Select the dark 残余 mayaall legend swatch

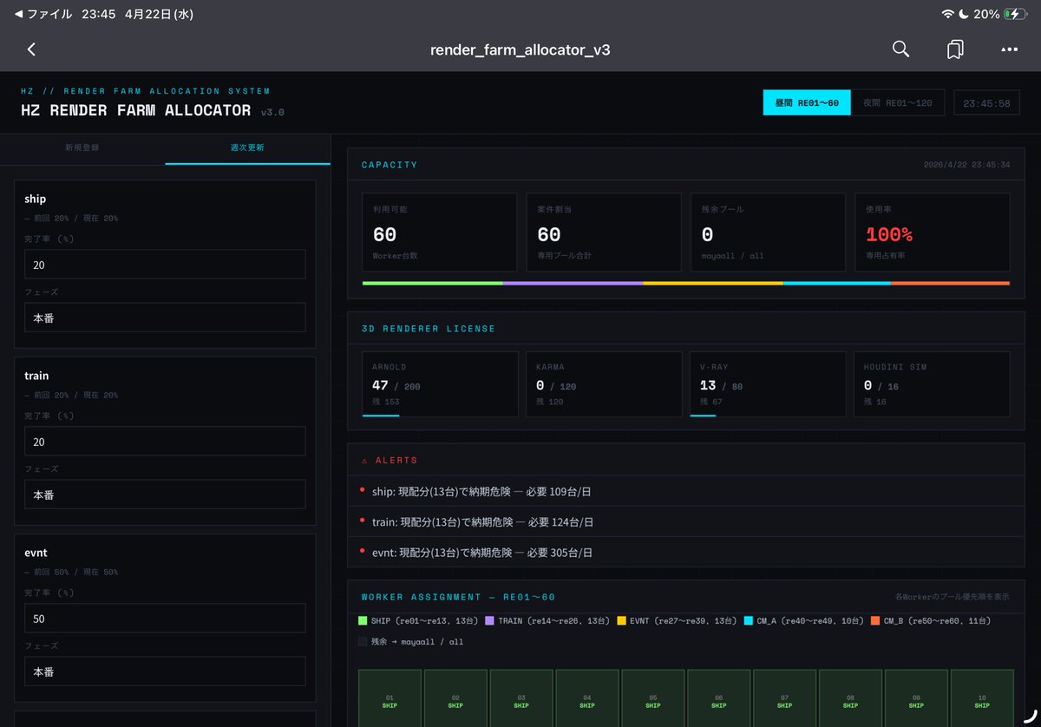pyautogui.click(x=363, y=641)
